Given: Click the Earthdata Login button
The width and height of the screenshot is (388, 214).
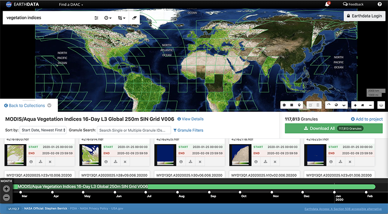Looking at the screenshot, I should click(364, 16).
